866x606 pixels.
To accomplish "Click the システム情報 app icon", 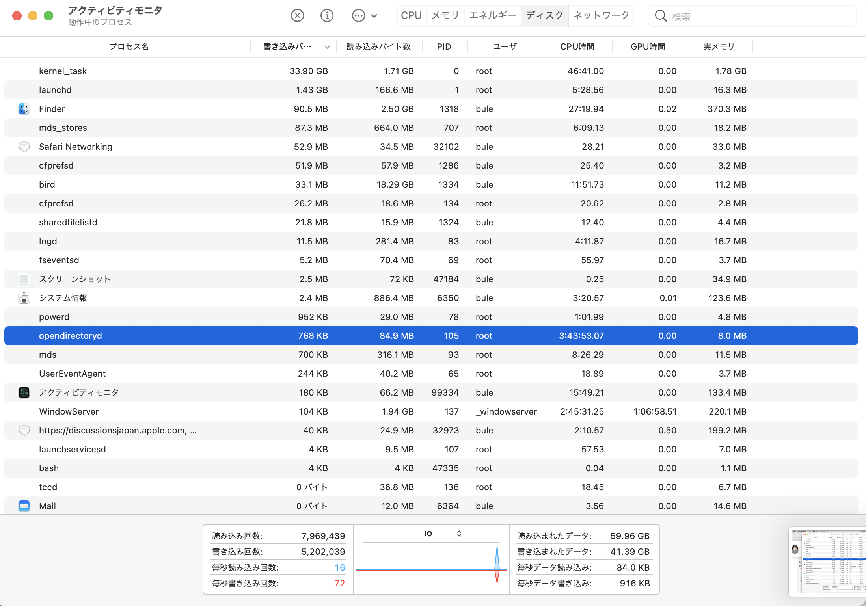I will point(24,298).
